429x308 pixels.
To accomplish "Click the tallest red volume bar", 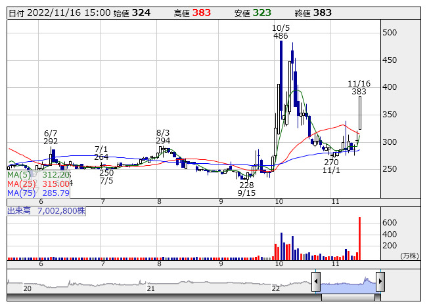I will click(x=359, y=237).
